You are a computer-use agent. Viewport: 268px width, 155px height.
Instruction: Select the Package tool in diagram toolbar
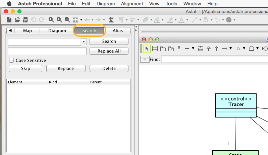(x=163, y=49)
